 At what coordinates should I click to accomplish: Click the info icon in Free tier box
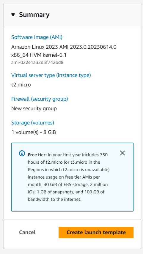pos(22,153)
